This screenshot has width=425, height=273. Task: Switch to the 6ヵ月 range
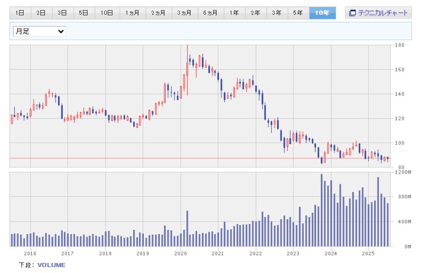click(x=211, y=13)
